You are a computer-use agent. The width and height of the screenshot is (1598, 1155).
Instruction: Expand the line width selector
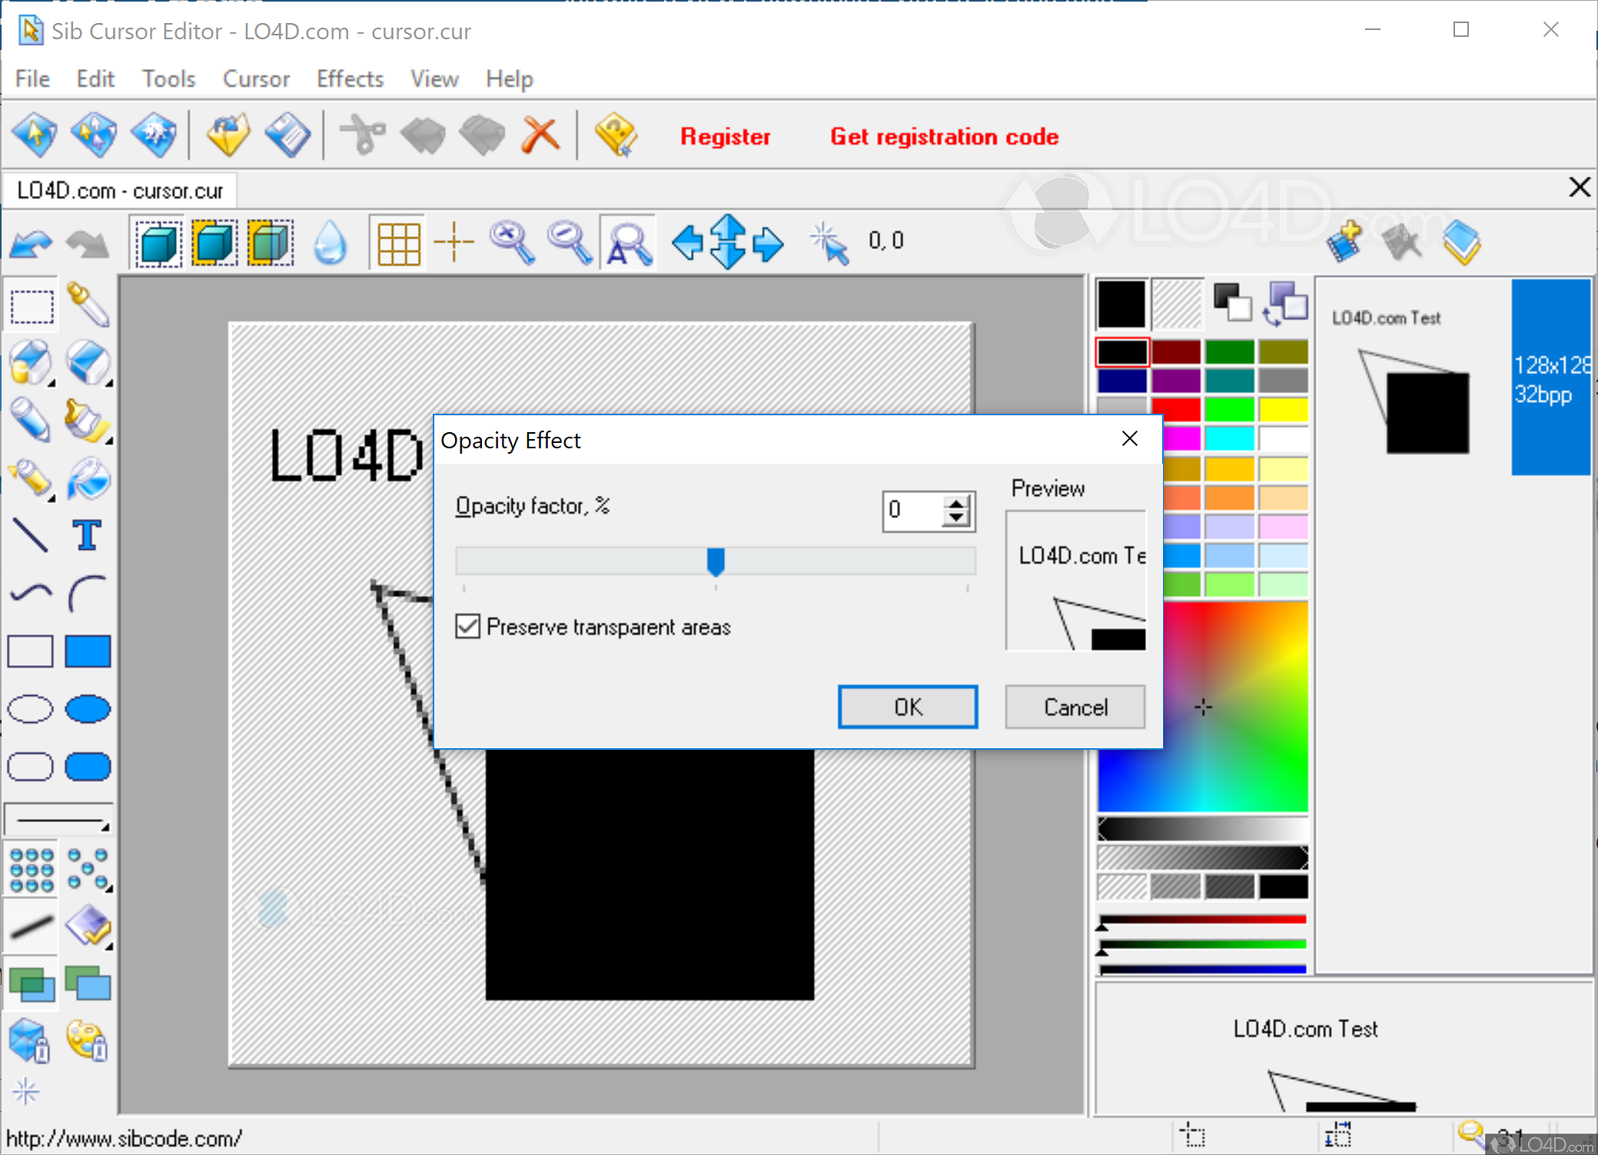pyautogui.click(x=105, y=828)
